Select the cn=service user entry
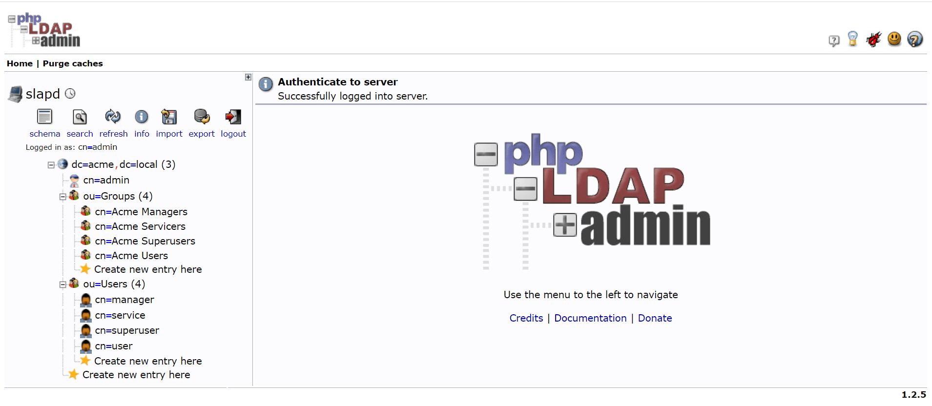The width and height of the screenshot is (932, 406). click(120, 315)
